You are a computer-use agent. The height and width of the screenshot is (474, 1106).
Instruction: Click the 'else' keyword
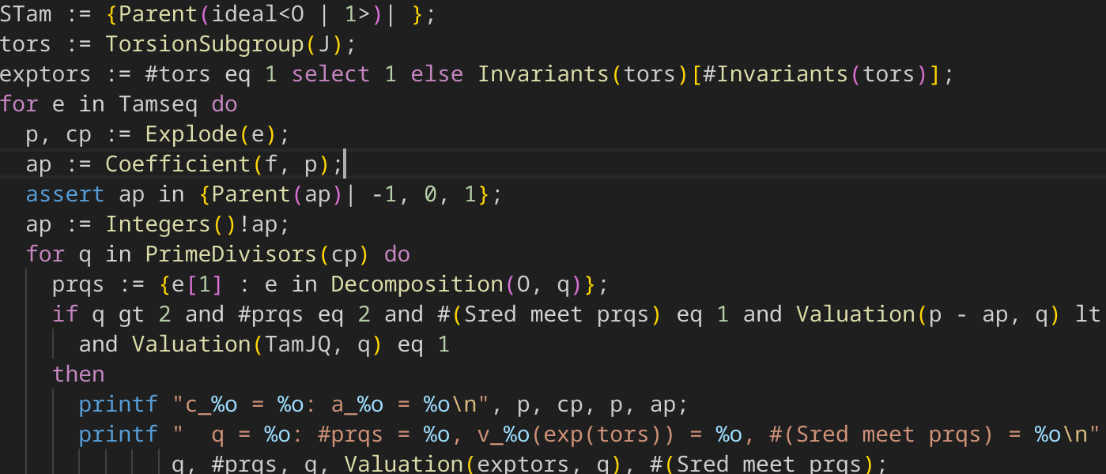coord(436,74)
